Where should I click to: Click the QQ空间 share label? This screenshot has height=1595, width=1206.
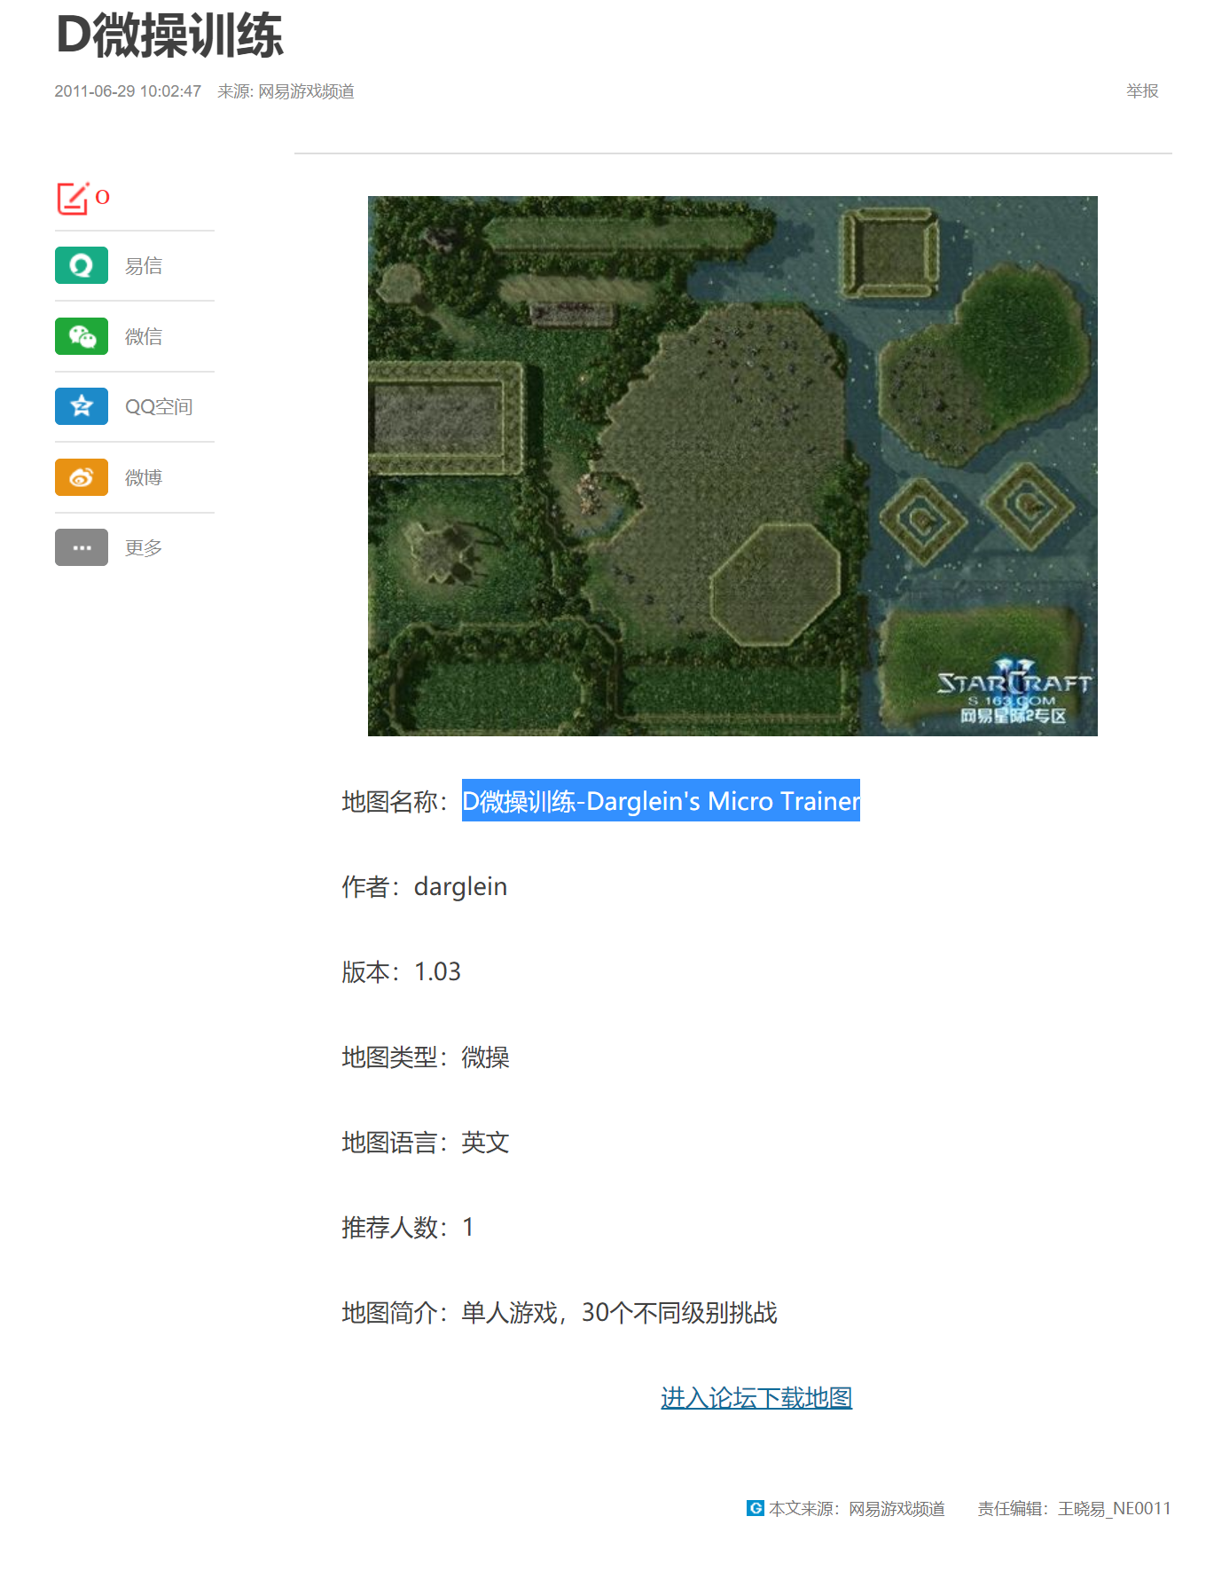point(159,407)
